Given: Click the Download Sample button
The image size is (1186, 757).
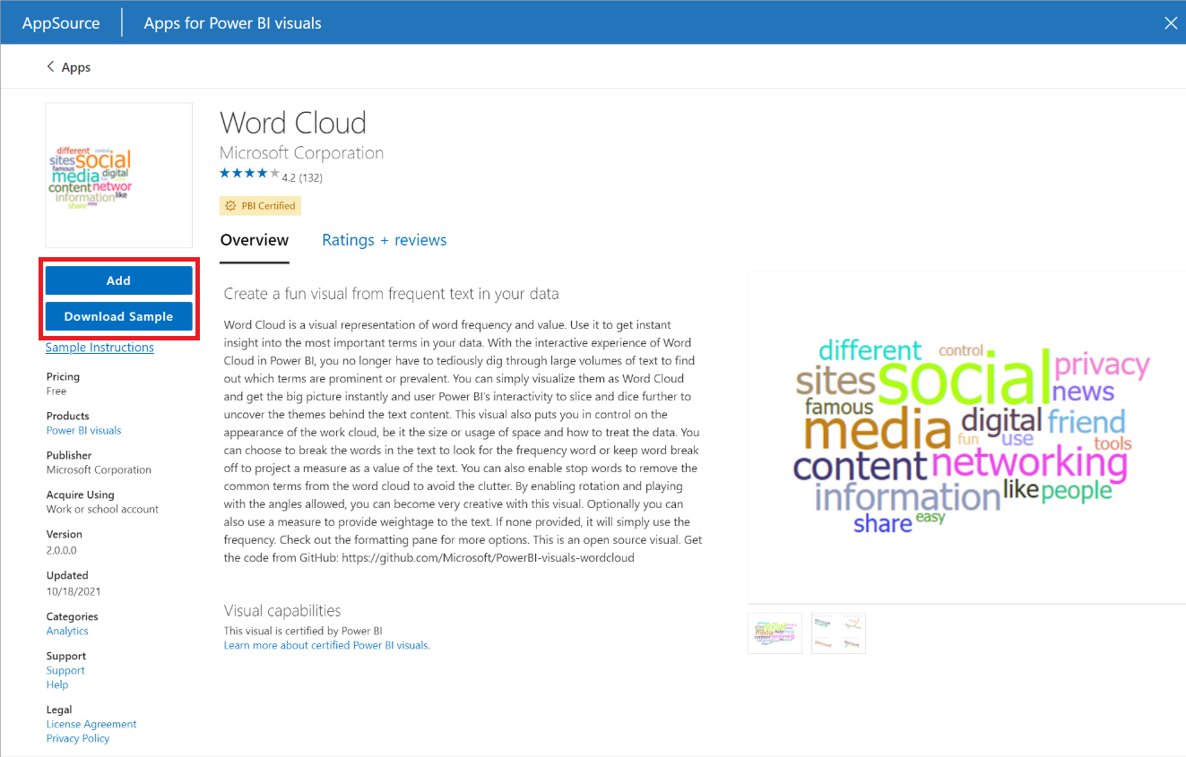Looking at the screenshot, I should tap(118, 316).
